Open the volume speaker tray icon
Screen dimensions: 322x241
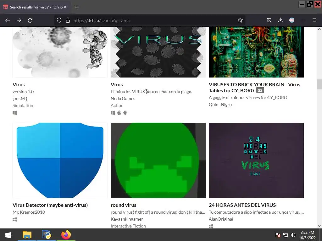click(293, 235)
